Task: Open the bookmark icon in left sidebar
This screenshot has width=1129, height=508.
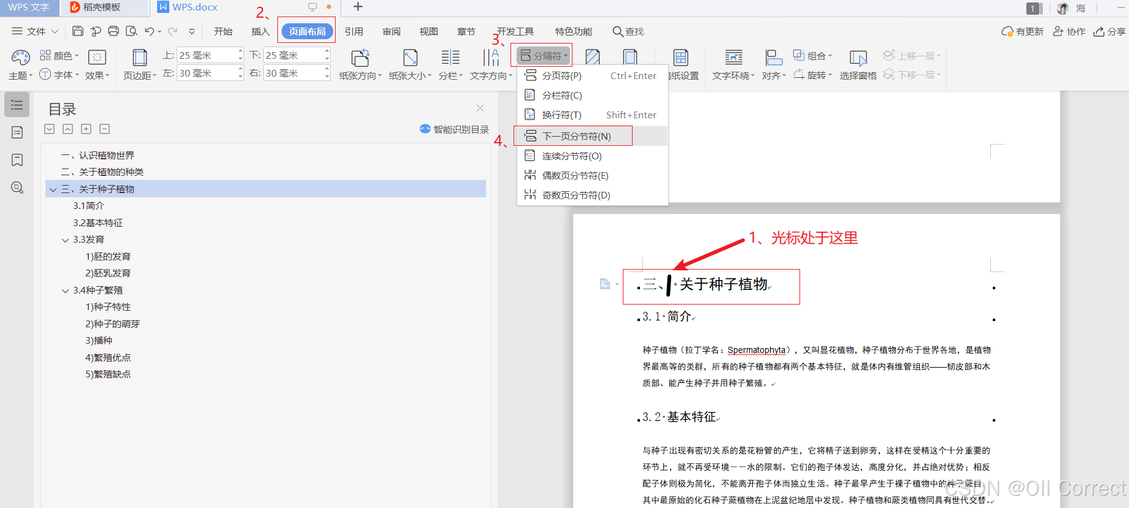Action: [17, 160]
